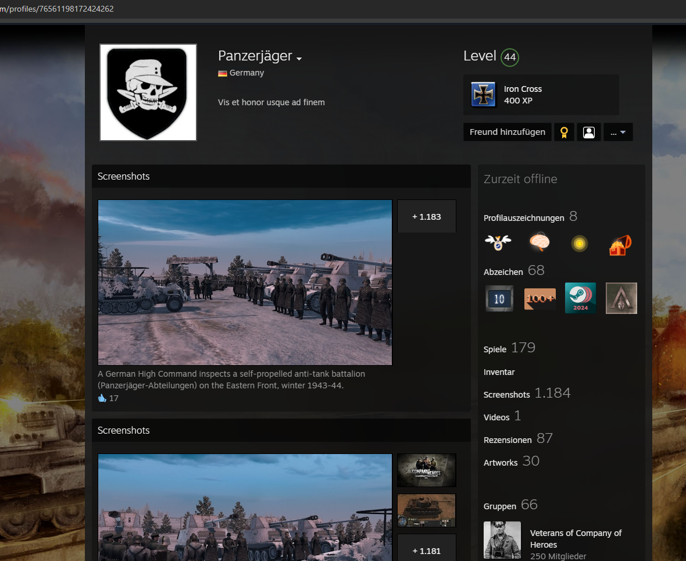Click the skull emblem profile avatar
The image size is (686, 561).
pos(148,92)
